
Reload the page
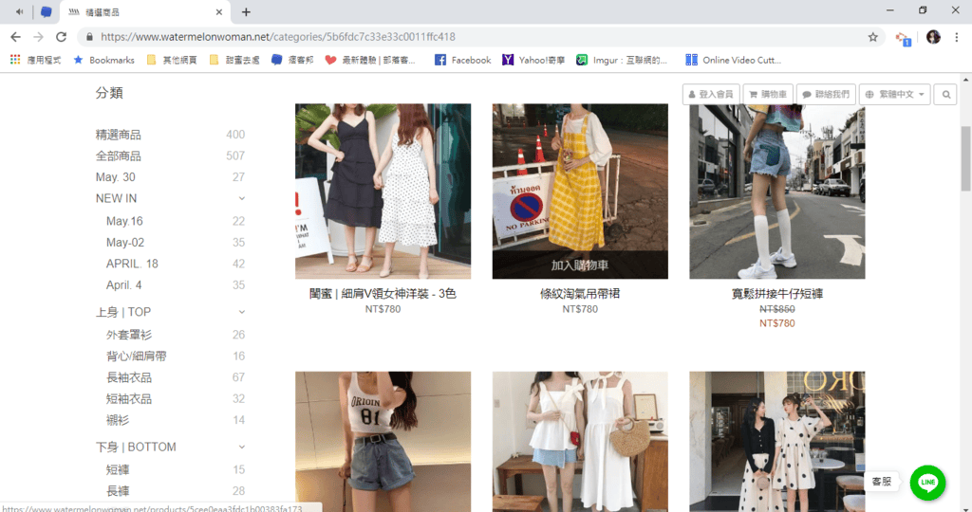point(62,37)
